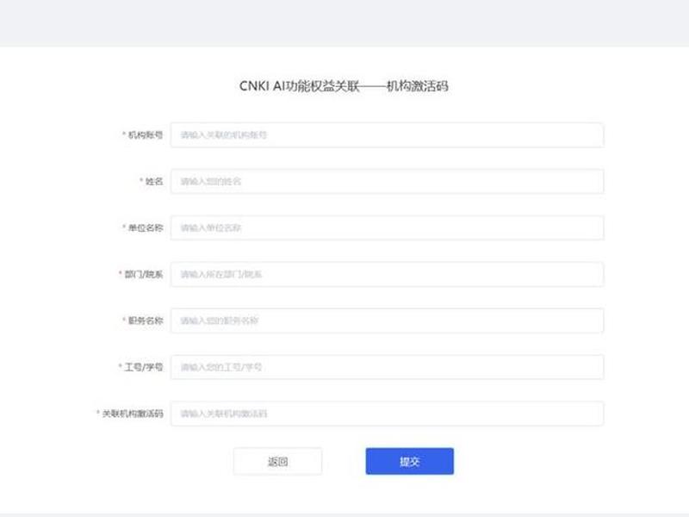
Task: Click the 单位名称 label
Action: click(145, 227)
